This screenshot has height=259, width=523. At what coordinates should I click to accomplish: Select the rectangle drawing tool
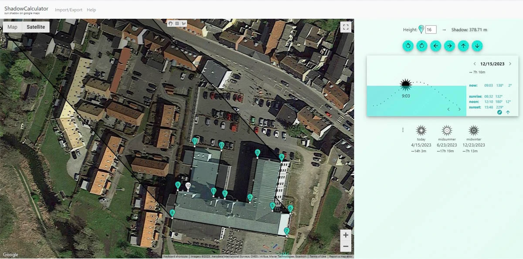coord(177,24)
